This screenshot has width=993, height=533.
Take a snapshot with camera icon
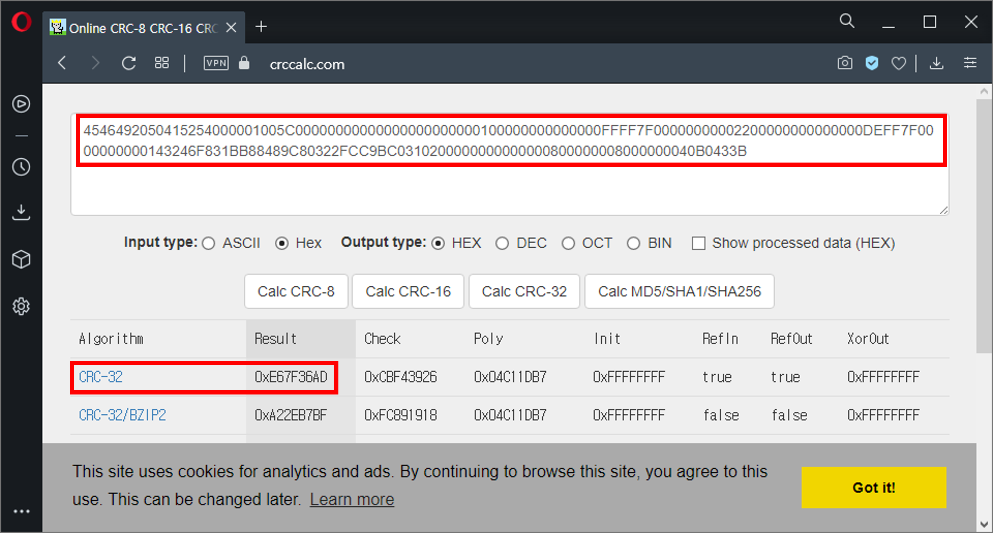pos(845,63)
